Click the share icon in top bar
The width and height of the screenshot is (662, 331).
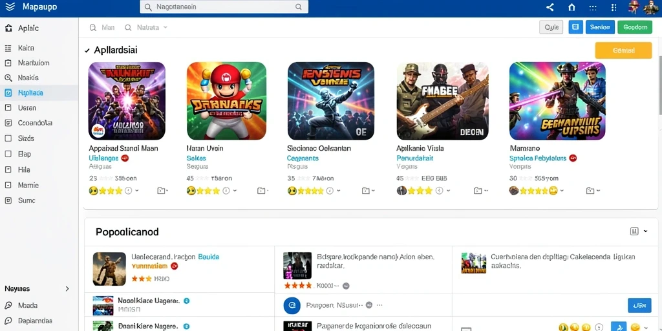(550, 7)
